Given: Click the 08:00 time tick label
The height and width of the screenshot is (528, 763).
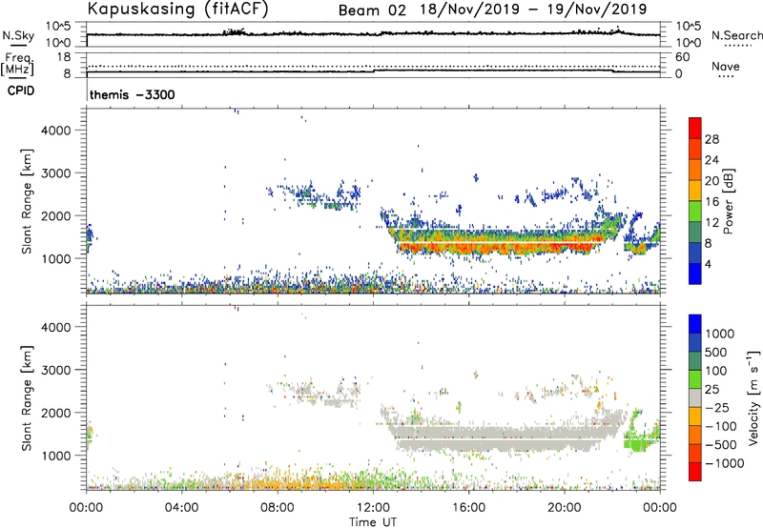Looking at the screenshot, I should [x=277, y=508].
